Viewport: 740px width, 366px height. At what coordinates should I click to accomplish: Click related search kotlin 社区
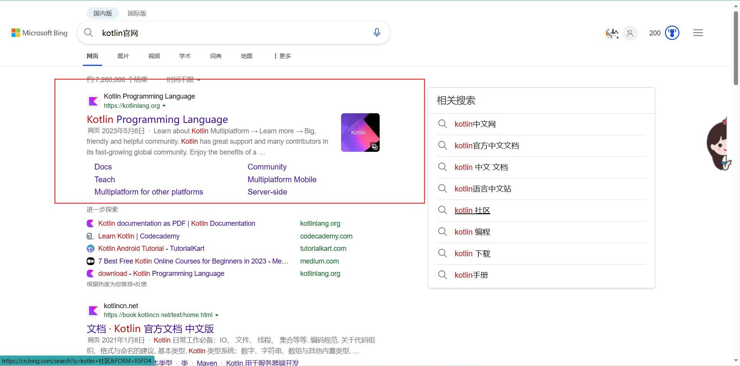[472, 210]
